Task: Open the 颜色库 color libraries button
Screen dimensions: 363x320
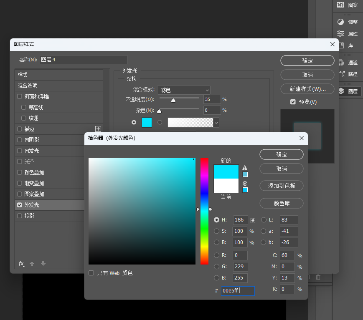Action: [282, 203]
